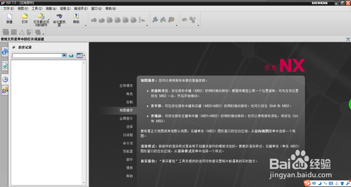Launch 命令查找器 command finder binoculars
The height and width of the screenshot is (187, 351).
[59, 20]
